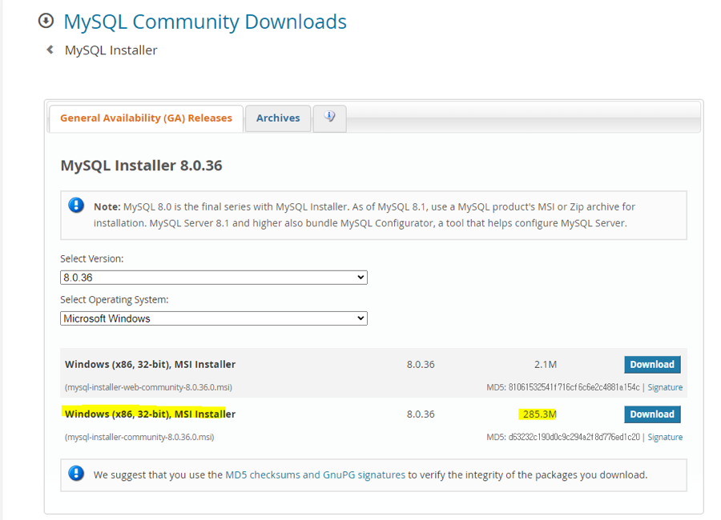This screenshot has width=721, height=520.
Task: Click the blue alert icon in the Note box
Action: (76, 205)
